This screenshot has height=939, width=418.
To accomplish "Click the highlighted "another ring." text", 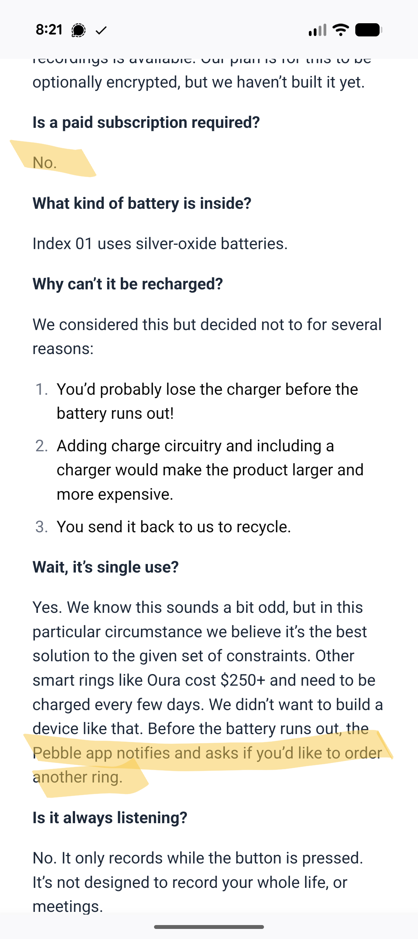I will point(77,777).
